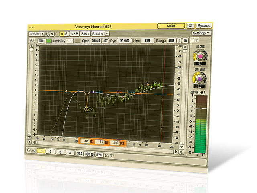This screenshot has height=193, width=257.
Task: Click the 0.09 OCT bandwidth field
Action: (x=115, y=143)
